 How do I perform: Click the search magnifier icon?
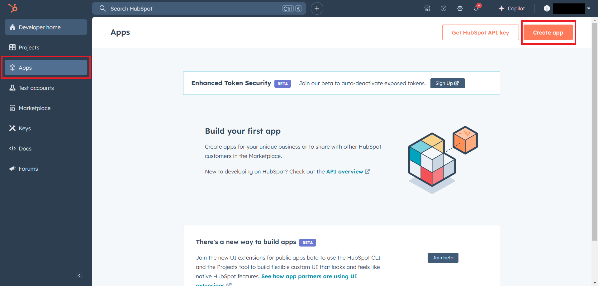[103, 8]
